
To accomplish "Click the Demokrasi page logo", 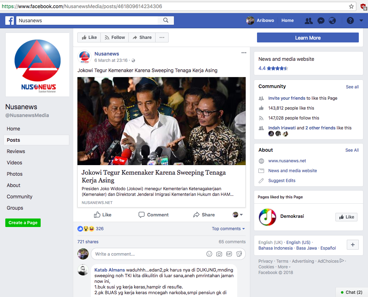I will click(x=267, y=217).
